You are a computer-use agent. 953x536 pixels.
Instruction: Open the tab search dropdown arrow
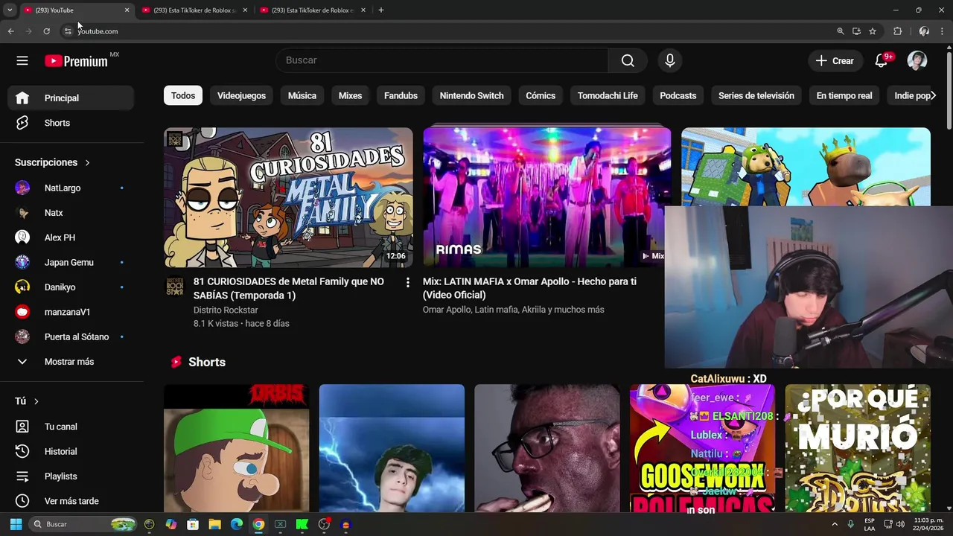tap(10, 10)
